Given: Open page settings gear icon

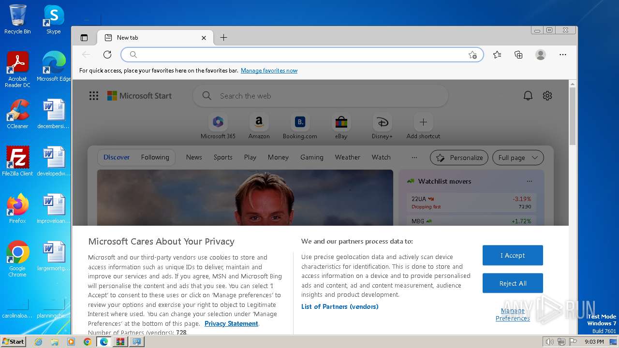Looking at the screenshot, I should click(x=547, y=96).
